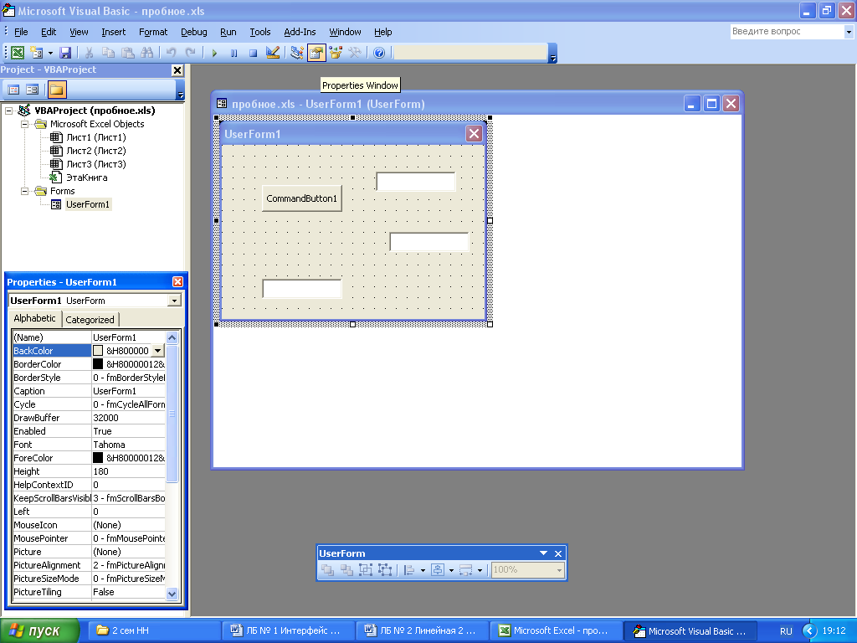Viewport: 857px width, 643px height.
Task: Select the top-right text box on form
Action: pos(415,182)
